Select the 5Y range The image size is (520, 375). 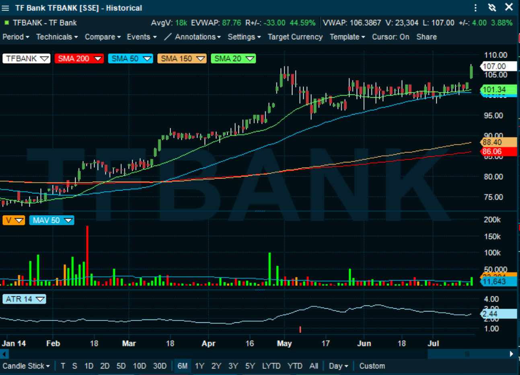tap(250, 366)
